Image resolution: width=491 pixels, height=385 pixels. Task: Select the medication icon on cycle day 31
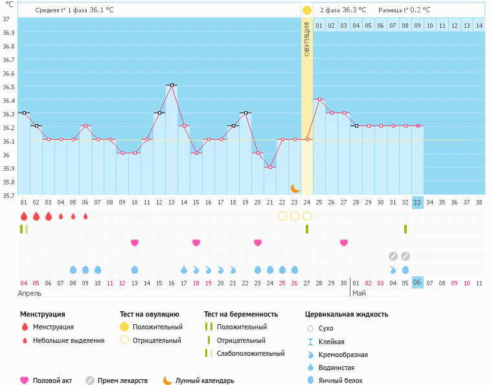coord(393,256)
